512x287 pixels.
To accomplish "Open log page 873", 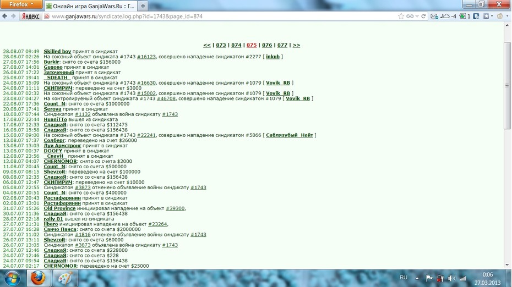I will click(221, 45).
